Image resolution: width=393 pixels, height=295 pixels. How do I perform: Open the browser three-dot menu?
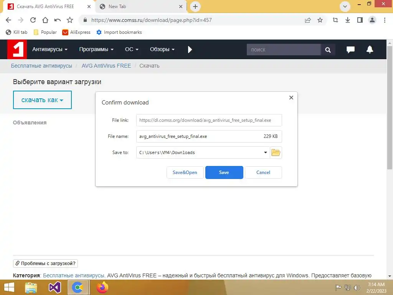tap(385, 20)
